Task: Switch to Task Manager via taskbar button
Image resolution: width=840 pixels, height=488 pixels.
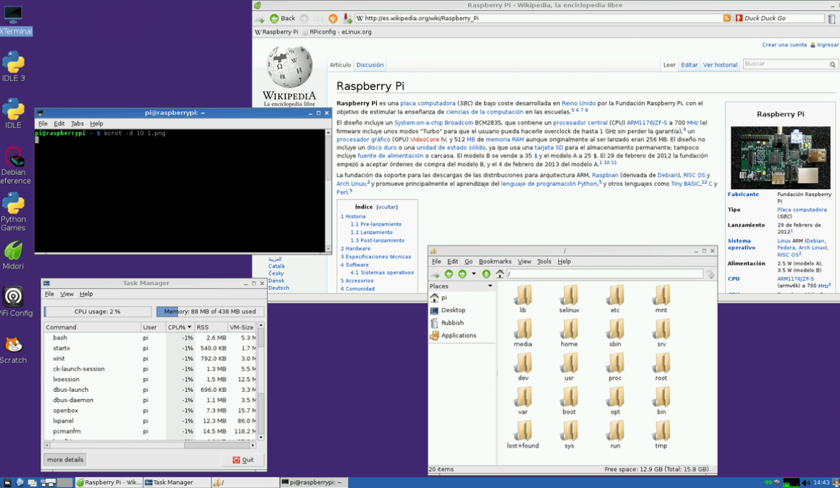Action: 177,483
